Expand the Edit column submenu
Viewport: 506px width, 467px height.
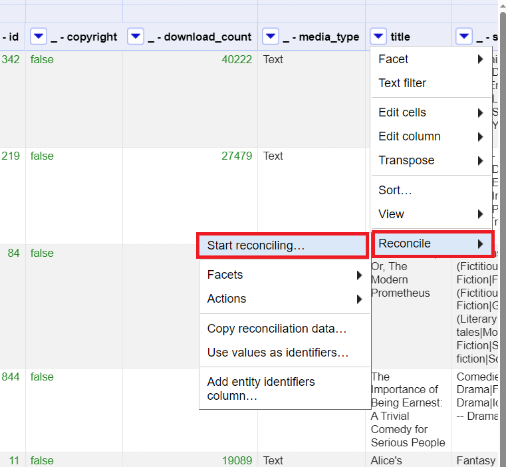click(x=431, y=136)
